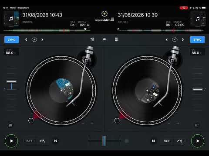Halve the loop on left deck
Image resolution: width=209 pixels, height=156 pixels.
pyautogui.click(x=26, y=39)
